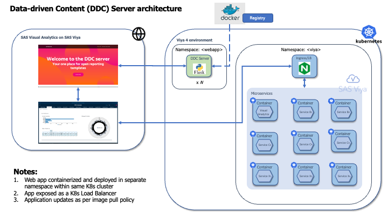Screen dimensions: 388x218
Task: Click the 'Ingress/LB' label
Action: (304, 58)
